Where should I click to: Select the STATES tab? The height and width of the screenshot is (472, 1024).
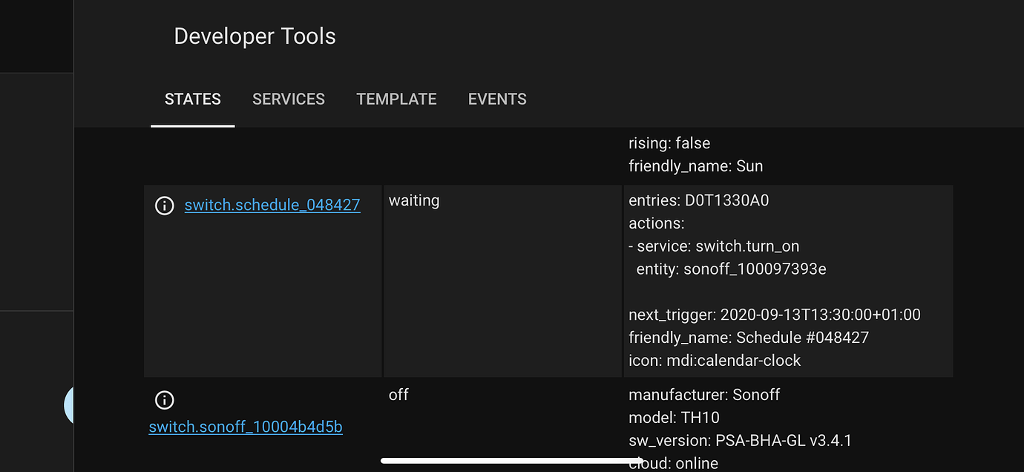[192, 99]
